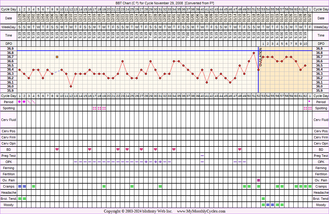
Task: Select the spotting marker on cycle day 17
Action: click(x=94, y=108)
